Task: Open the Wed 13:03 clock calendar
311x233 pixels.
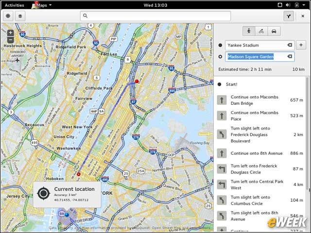Action: pos(155,5)
